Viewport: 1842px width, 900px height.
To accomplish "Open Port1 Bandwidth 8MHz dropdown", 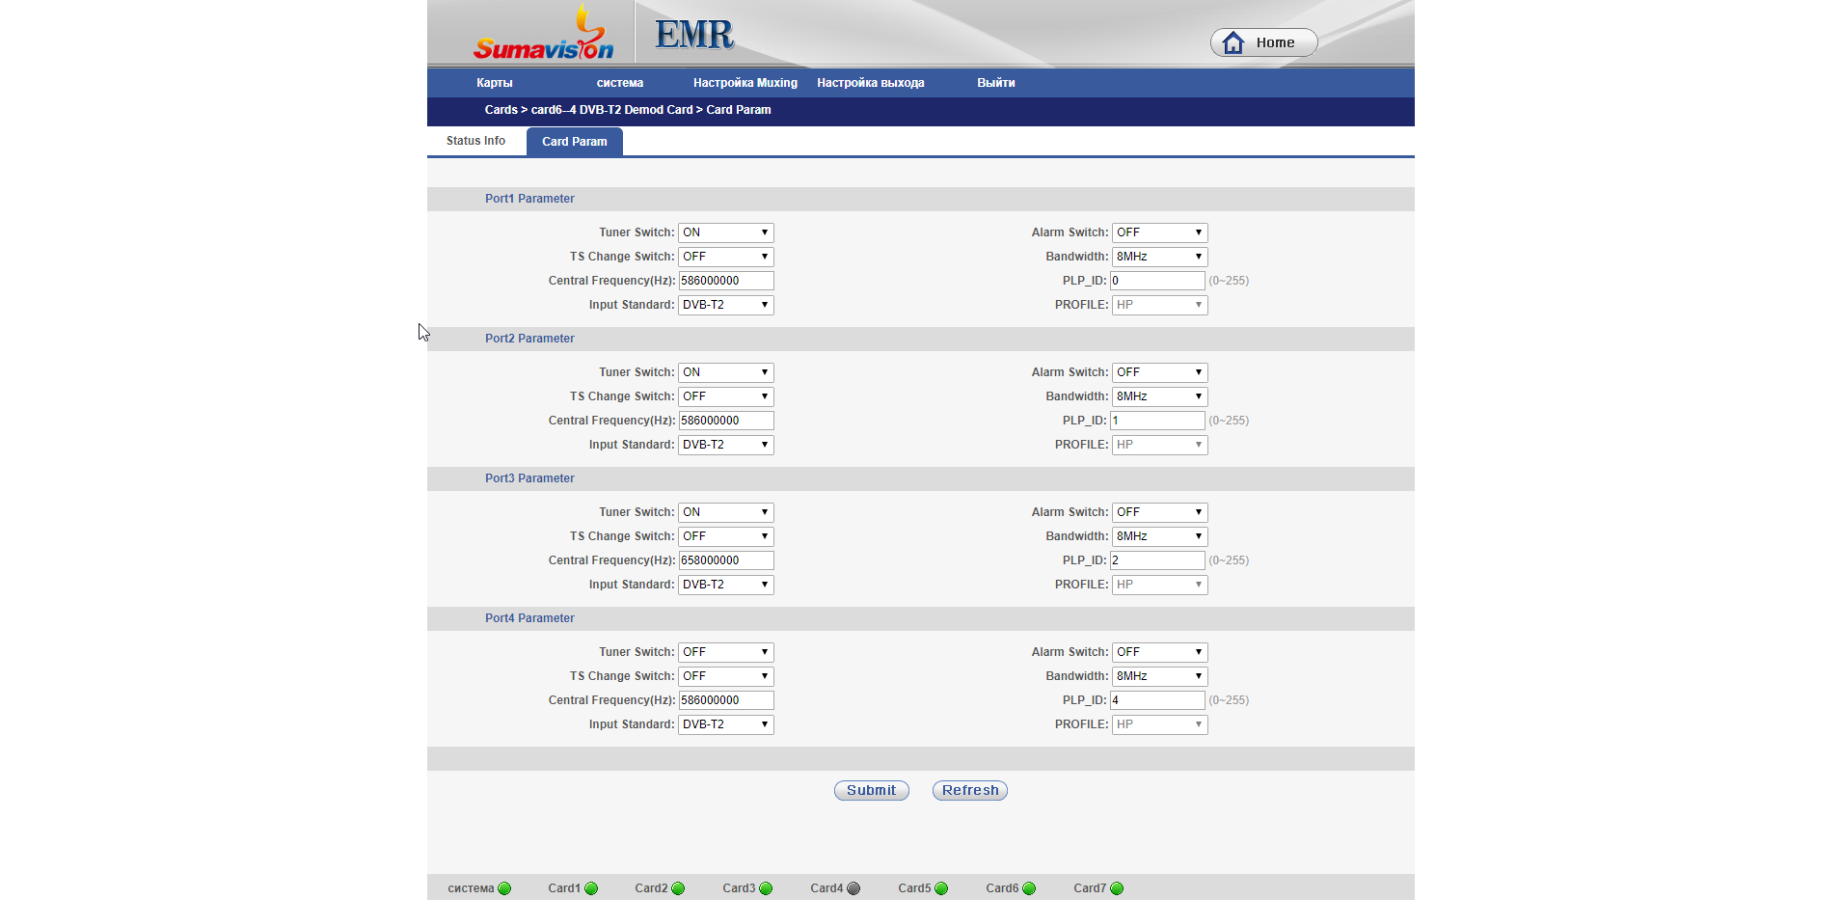I will [x=1160, y=257].
